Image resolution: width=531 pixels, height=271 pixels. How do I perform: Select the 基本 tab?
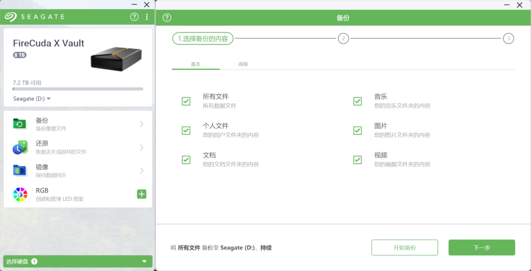196,64
